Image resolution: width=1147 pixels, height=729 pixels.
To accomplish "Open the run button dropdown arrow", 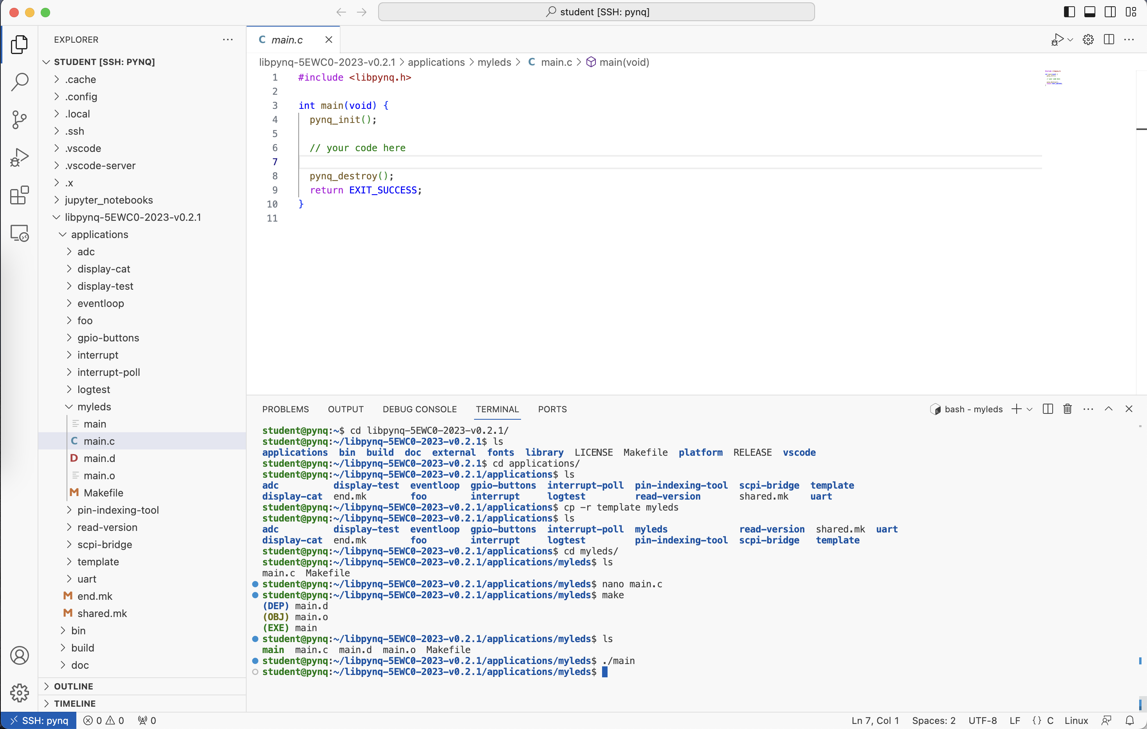I will coord(1070,40).
